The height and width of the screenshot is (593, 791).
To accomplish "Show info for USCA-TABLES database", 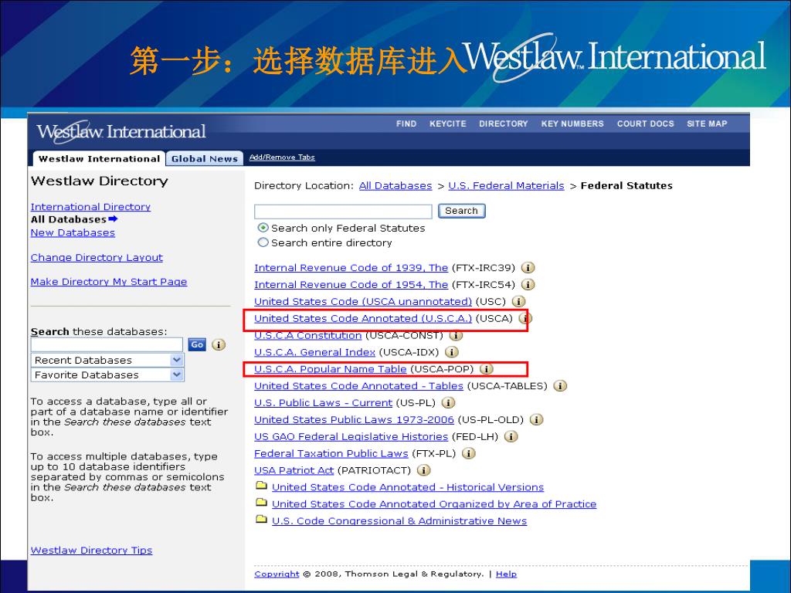I will point(560,386).
